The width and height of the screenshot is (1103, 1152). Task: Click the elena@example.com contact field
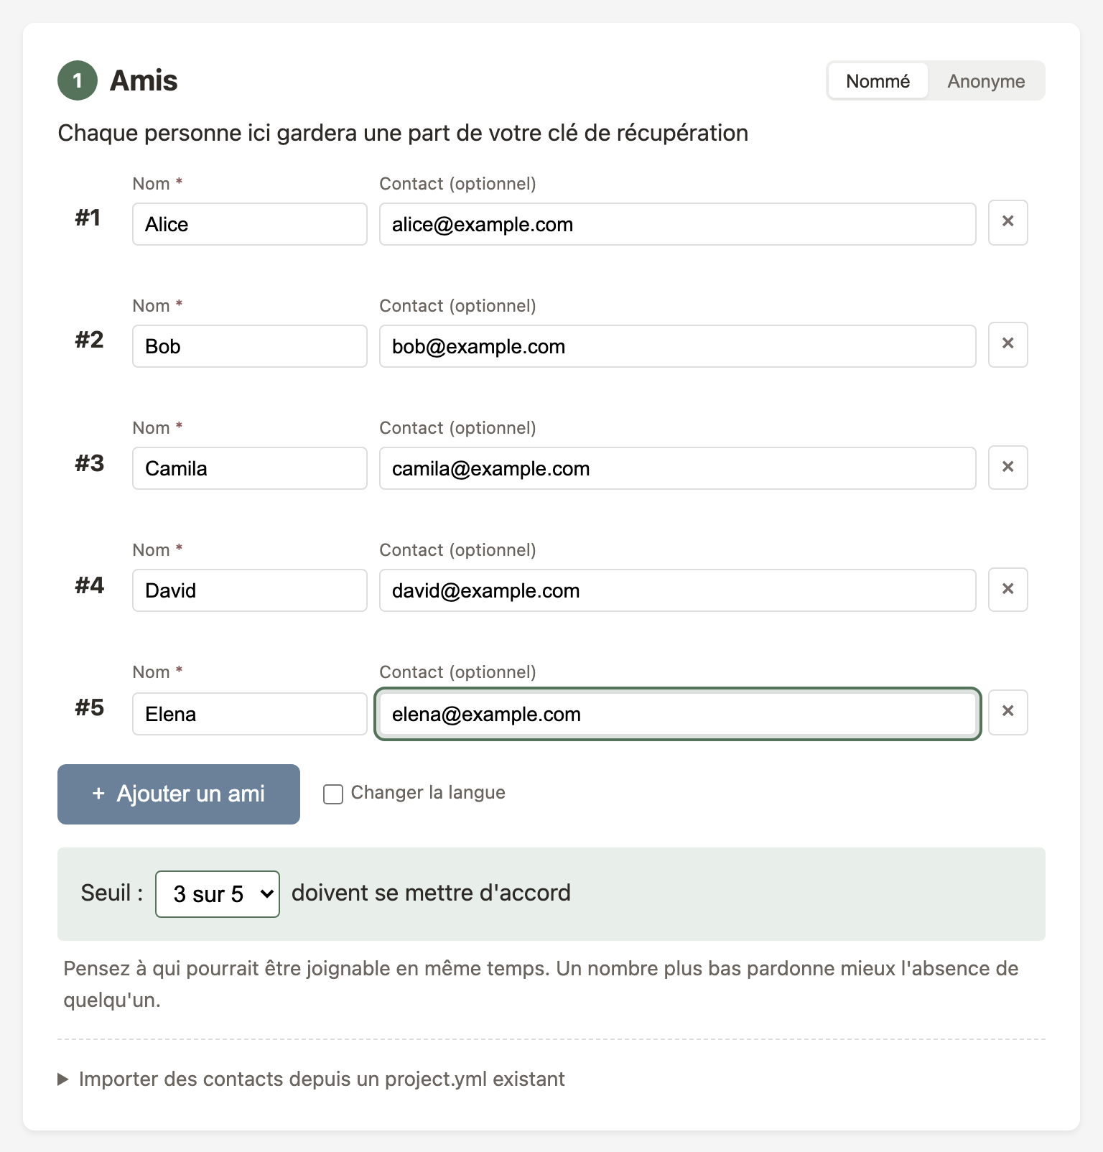(x=677, y=714)
